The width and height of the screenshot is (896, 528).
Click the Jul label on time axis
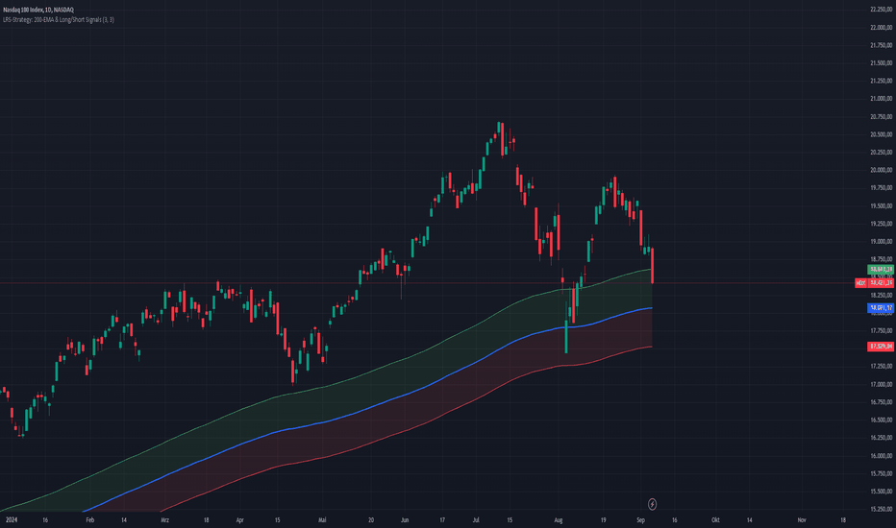(476, 520)
